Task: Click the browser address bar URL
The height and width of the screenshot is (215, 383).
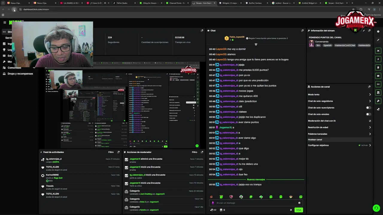Action: (36, 9)
